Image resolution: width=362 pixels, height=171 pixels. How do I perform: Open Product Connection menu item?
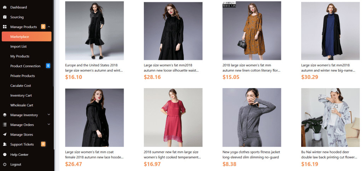click(x=25, y=66)
